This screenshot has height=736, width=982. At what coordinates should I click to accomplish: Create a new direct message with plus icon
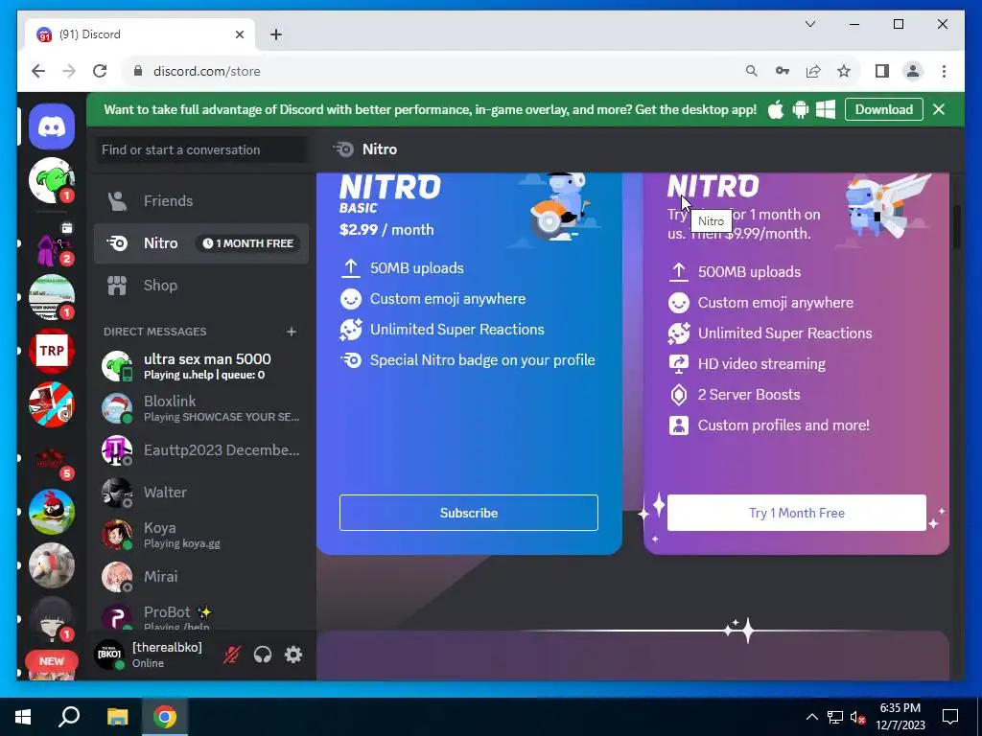tap(292, 332)
